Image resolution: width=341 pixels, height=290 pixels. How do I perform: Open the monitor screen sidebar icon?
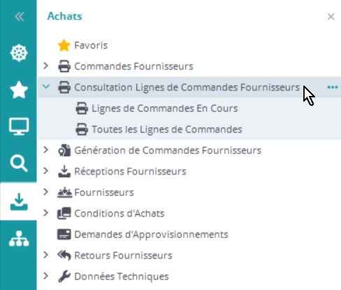[x=19, y=126]
